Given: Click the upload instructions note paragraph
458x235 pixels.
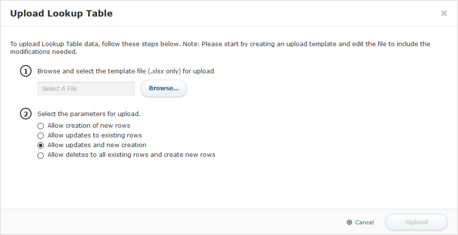Looking at the screenshot, I should tap(220, 48).
